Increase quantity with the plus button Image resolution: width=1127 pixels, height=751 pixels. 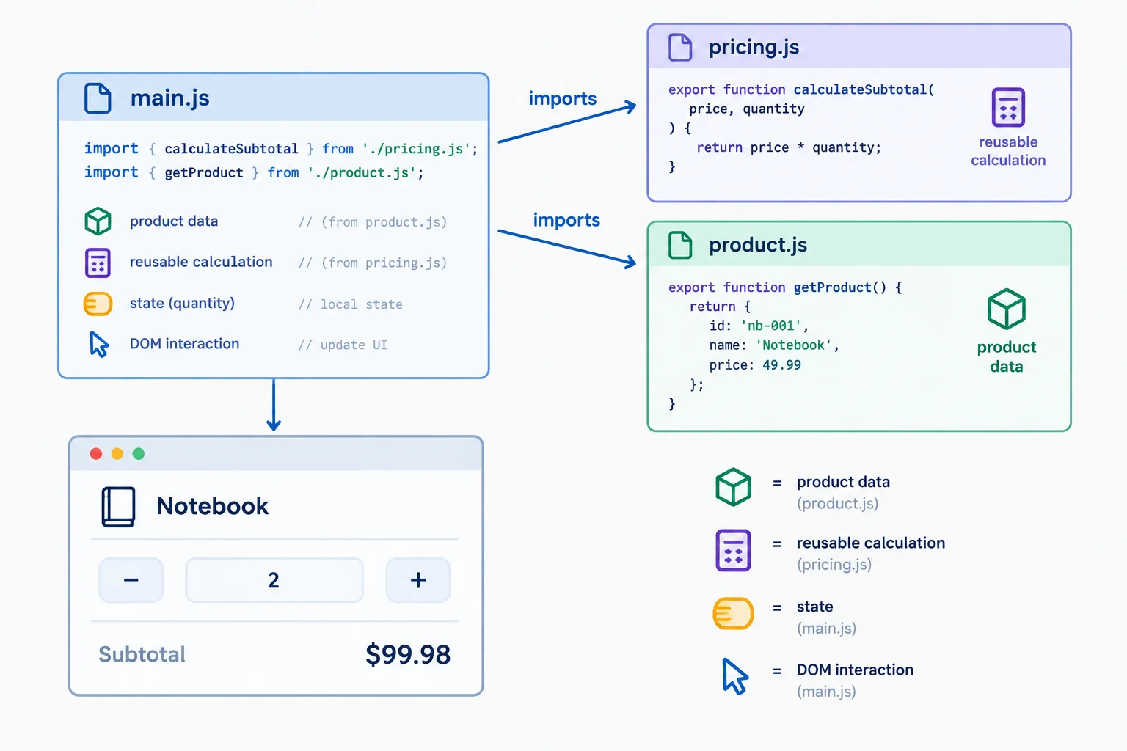(418, 580)
